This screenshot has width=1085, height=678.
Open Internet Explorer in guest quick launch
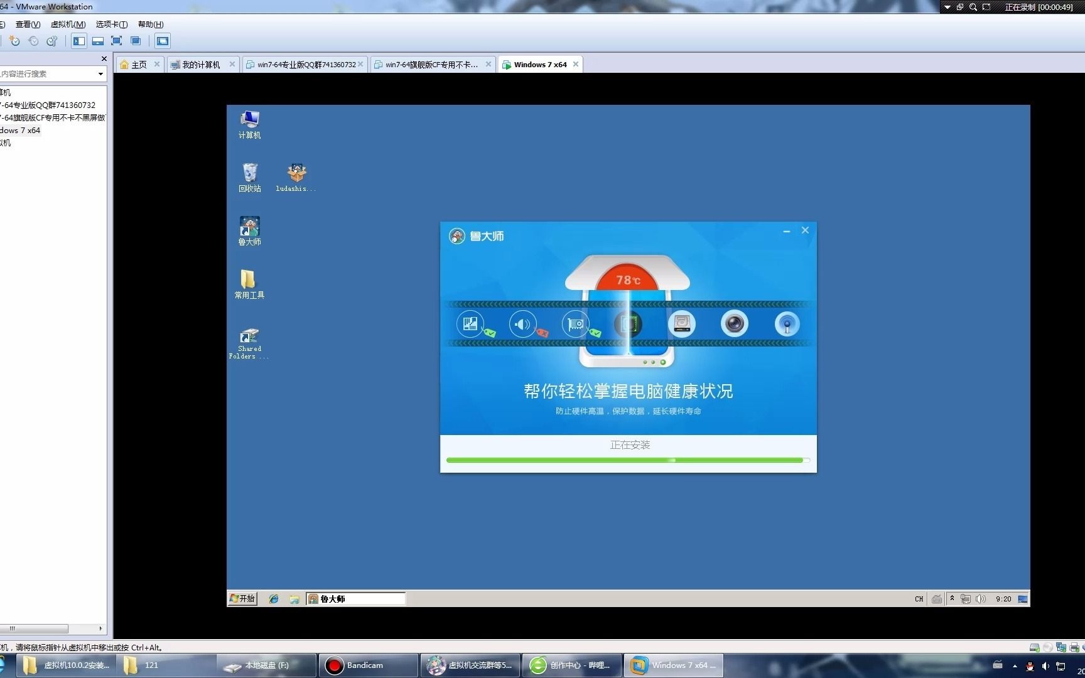pos(274,599)
